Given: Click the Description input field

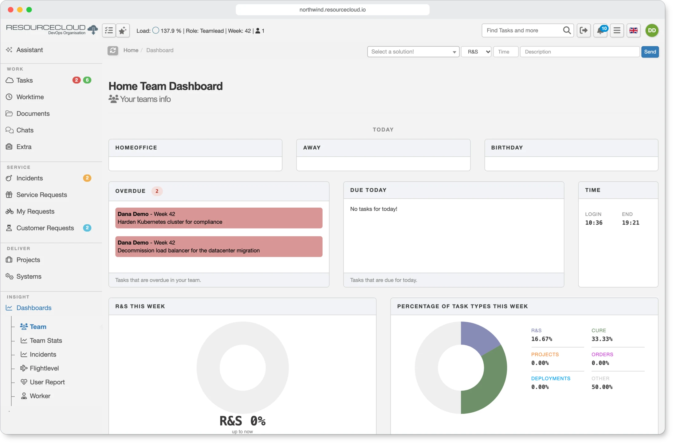Looking at the screenshot, I should (580, 52).
